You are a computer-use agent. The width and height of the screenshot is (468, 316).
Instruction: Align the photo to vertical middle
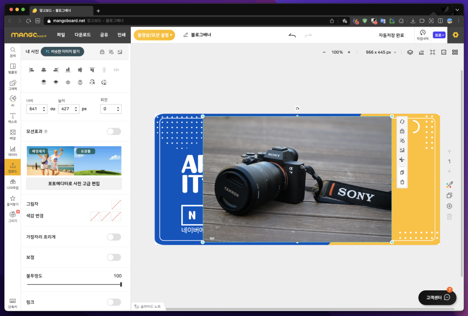79,70
